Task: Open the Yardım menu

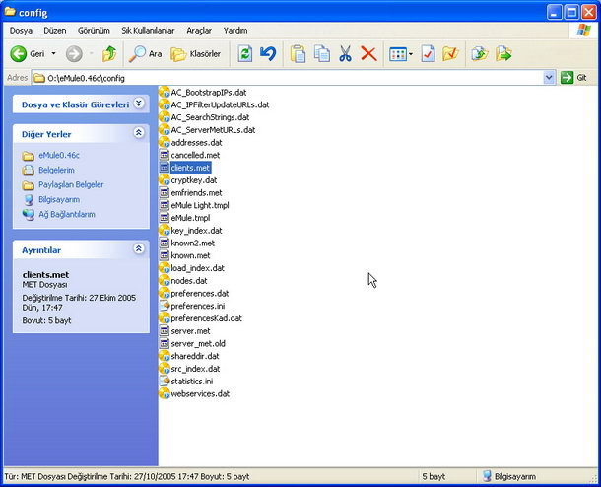Action: pos(235,31)
